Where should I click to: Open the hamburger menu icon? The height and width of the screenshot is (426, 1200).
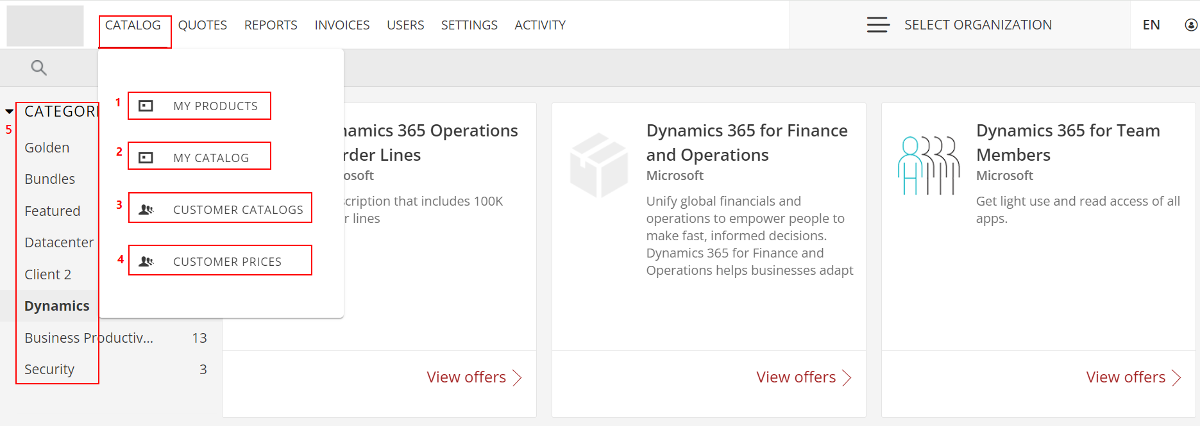878,25
